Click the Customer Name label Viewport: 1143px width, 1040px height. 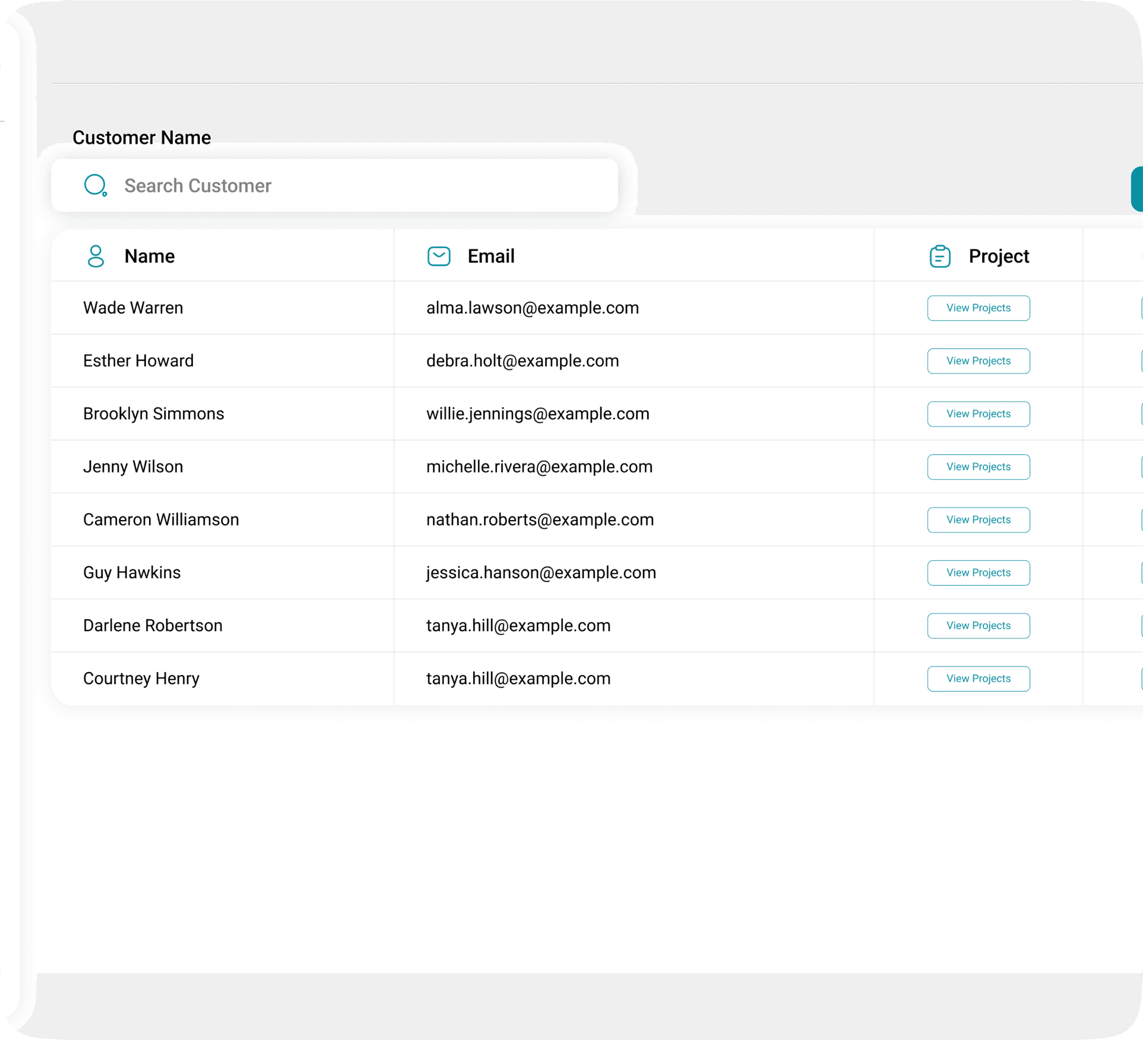[142, 138]
